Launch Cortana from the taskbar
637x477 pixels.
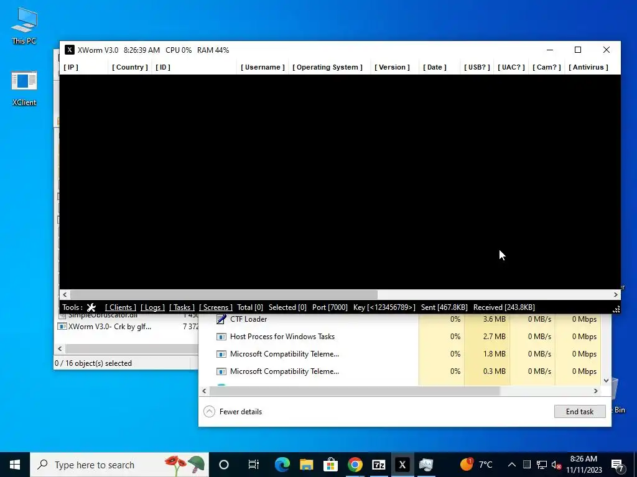click(224, 465)
